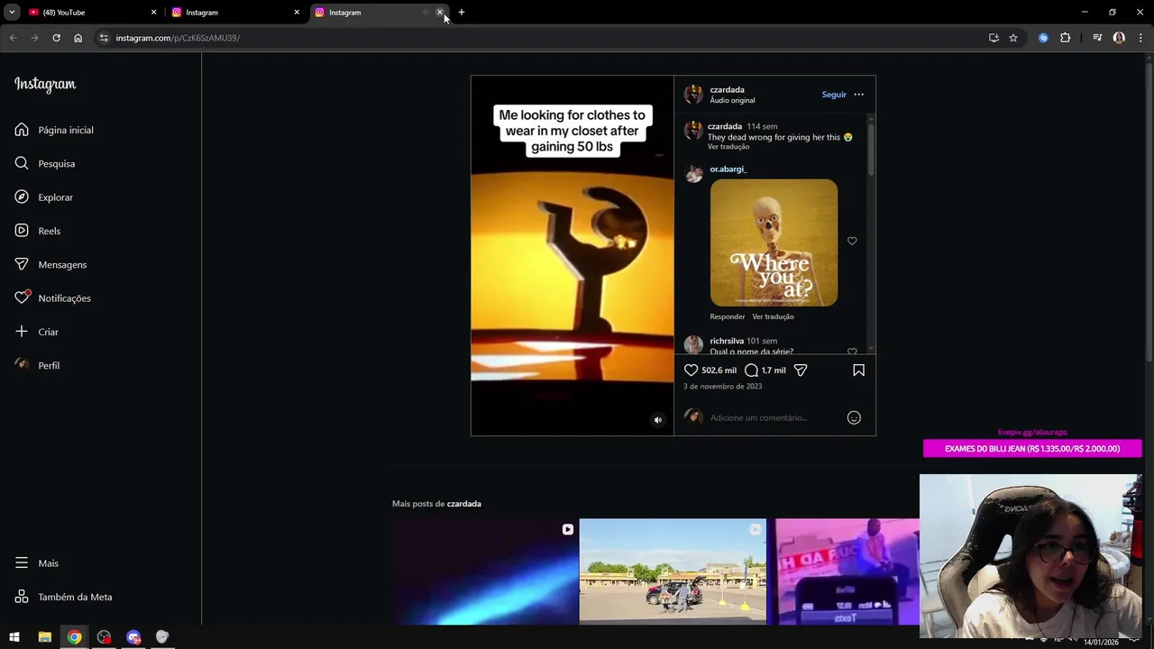
Task: Open the purple-lit post thumbnail
Action: pyautogui.click(x=847, y=571)
